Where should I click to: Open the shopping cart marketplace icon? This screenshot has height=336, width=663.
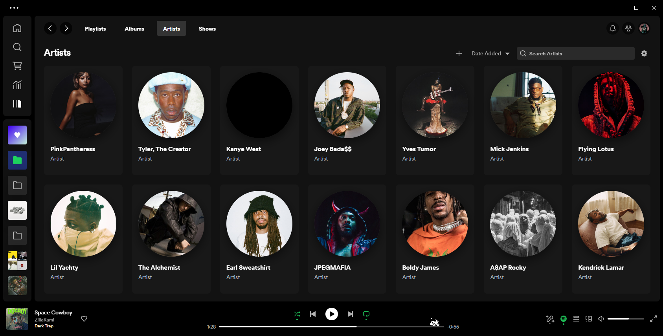(17, 66)
